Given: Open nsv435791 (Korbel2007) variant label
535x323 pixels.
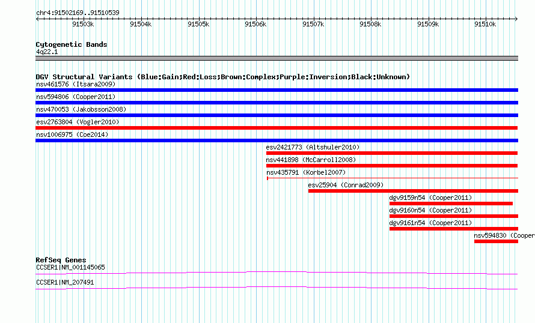Looking at the screenshot, I should coord(306,172).
